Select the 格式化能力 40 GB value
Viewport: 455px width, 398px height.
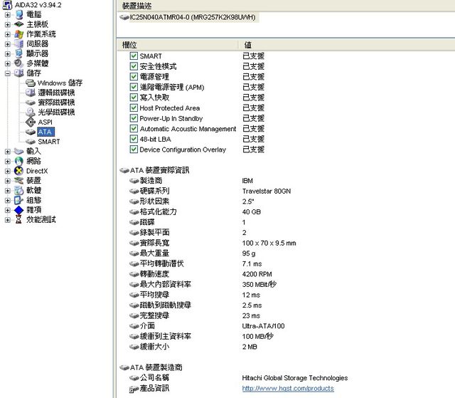click(251, 212)
